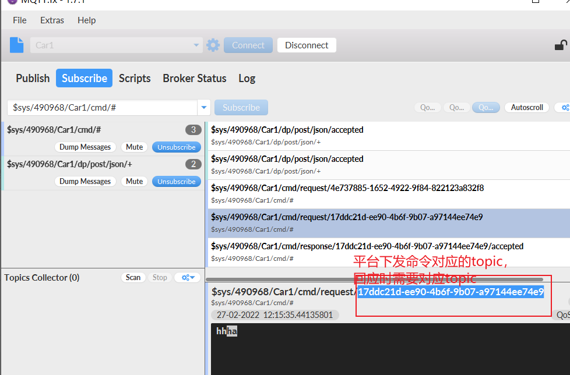This screenshot has width=570, height=375.
Task: Click the unlocked padlock icon
Action: [561, 45]
